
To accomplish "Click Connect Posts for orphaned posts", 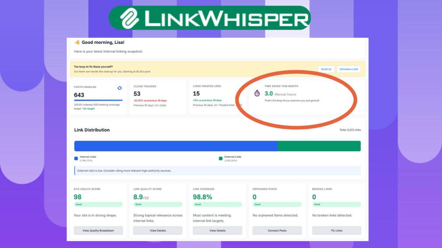I will click(277, 230).
